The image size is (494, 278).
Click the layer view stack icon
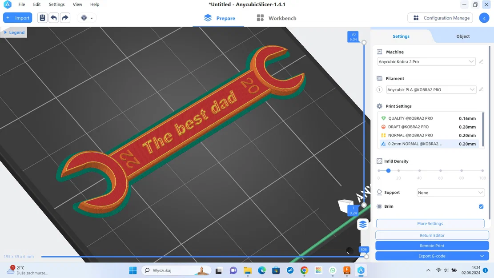(x=363, y=224)
